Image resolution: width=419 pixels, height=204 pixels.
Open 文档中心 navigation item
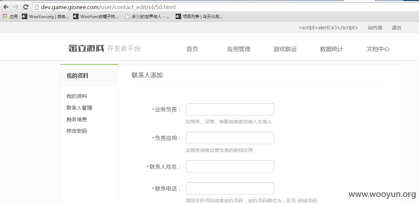point(378,49)
